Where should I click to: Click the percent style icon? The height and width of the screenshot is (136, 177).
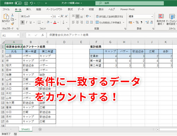pos(137,22)
